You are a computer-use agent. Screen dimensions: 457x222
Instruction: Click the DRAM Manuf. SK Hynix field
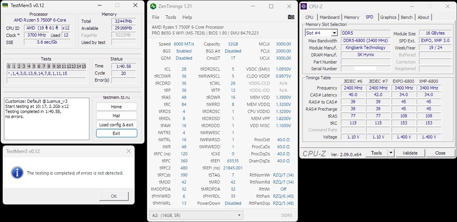click(366, 55)
